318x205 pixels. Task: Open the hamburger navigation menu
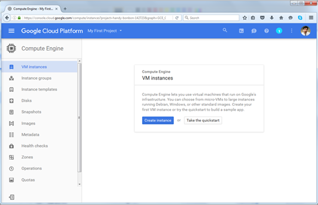click(12, 31)
